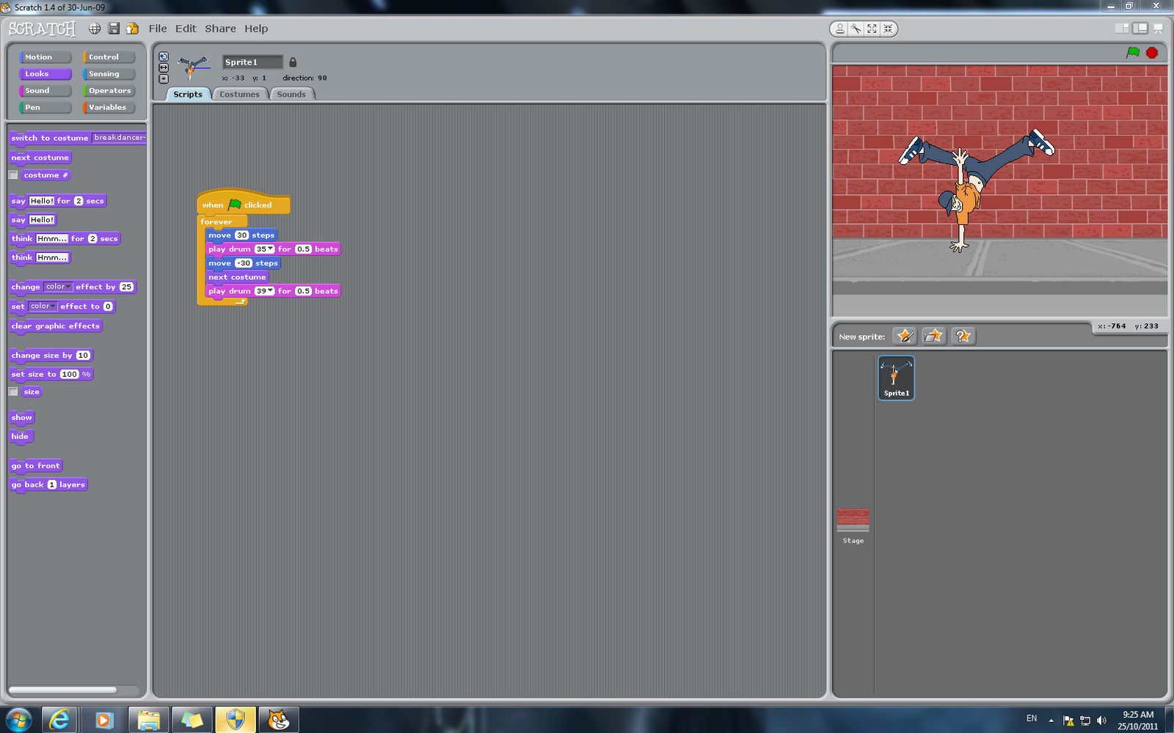Click the show block
Image resolution: width=1174 pixels, height=733 pixels.
21,418
